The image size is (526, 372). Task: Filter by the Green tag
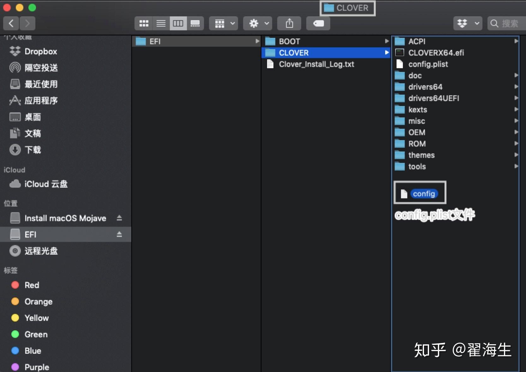(66, 334)
